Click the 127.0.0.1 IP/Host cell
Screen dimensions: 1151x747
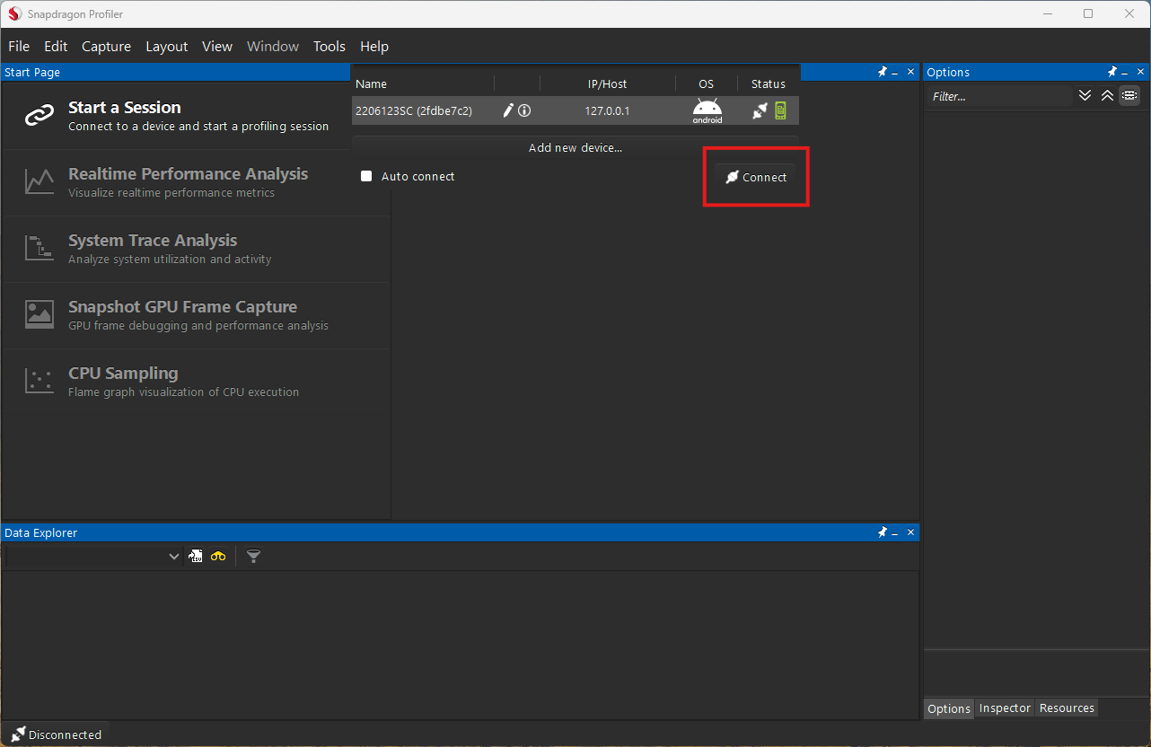pos(608,110)
